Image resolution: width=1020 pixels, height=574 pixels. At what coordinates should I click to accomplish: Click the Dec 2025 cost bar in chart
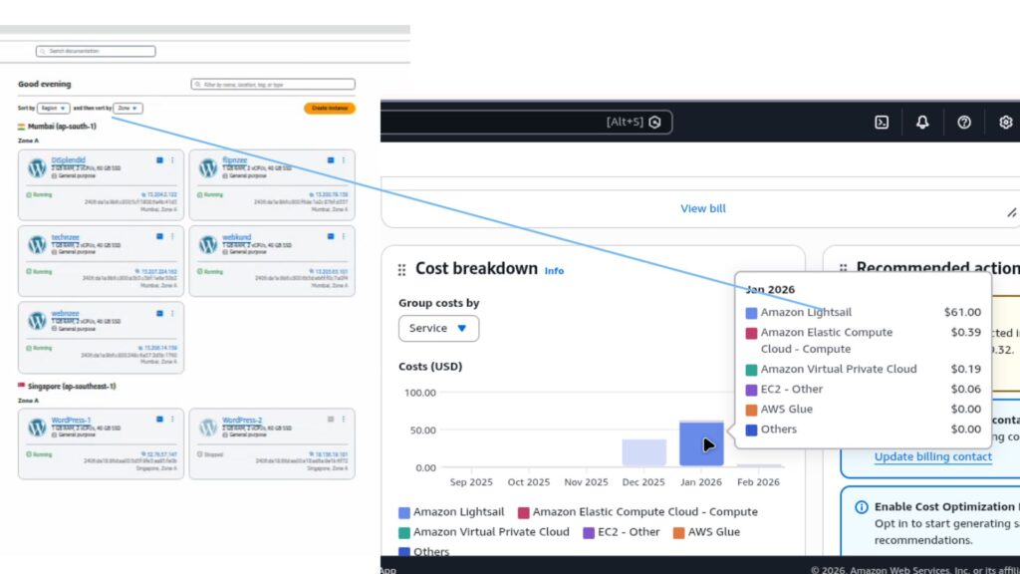pos(643,451)
